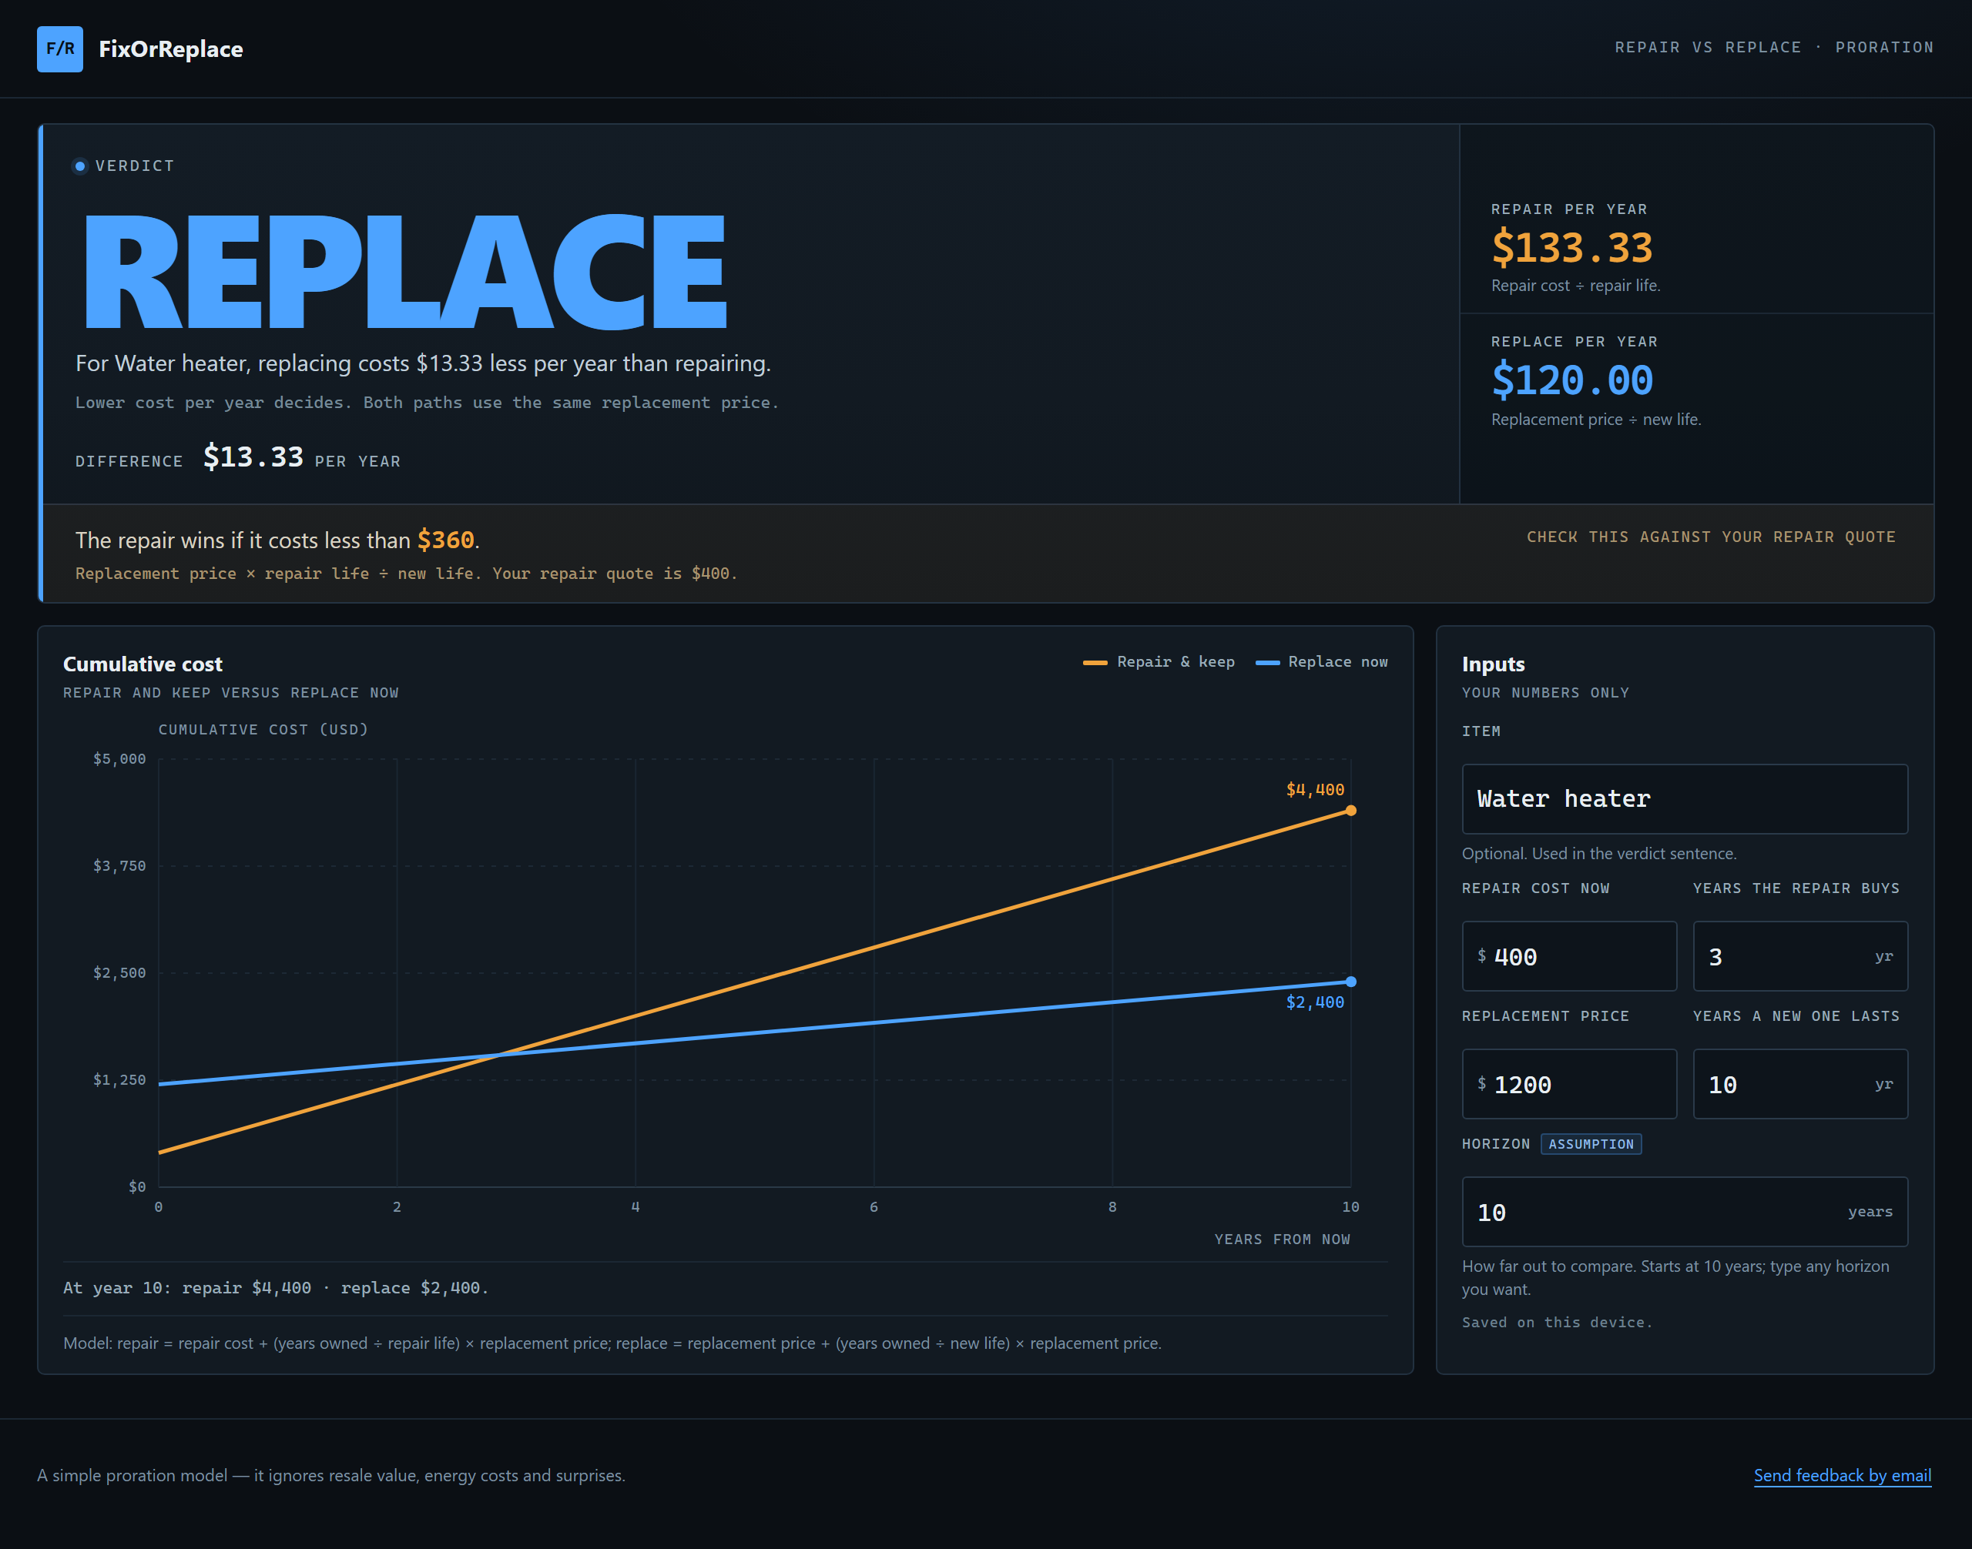Edit the Repair cost now field

pyautogui.click(x=1569, y=957)
